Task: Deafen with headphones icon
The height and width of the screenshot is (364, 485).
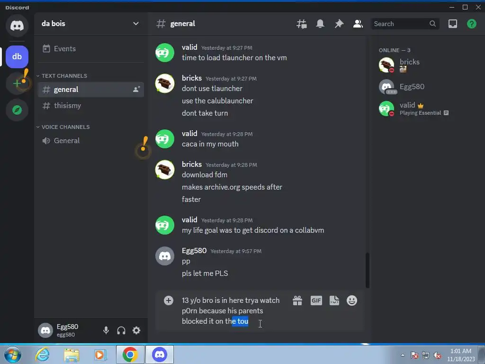Action: [x=121, y=330]
